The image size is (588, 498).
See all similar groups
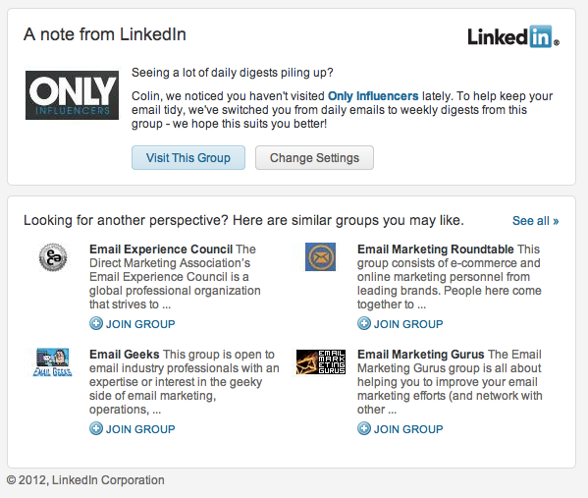pyautogui.click(x=536, y=221)
